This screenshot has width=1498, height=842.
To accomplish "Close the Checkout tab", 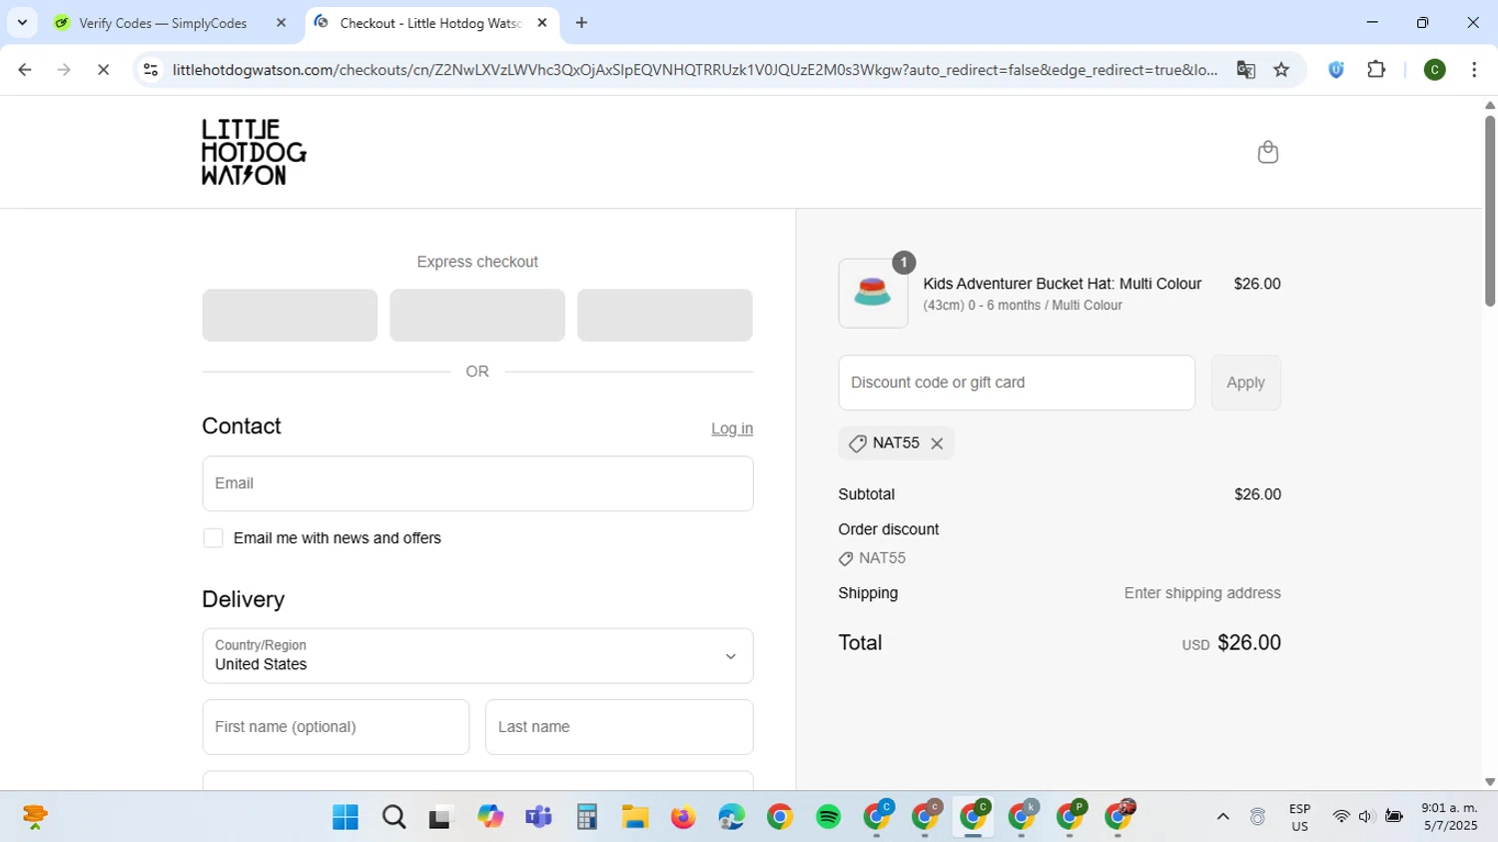I will (542, 23).
